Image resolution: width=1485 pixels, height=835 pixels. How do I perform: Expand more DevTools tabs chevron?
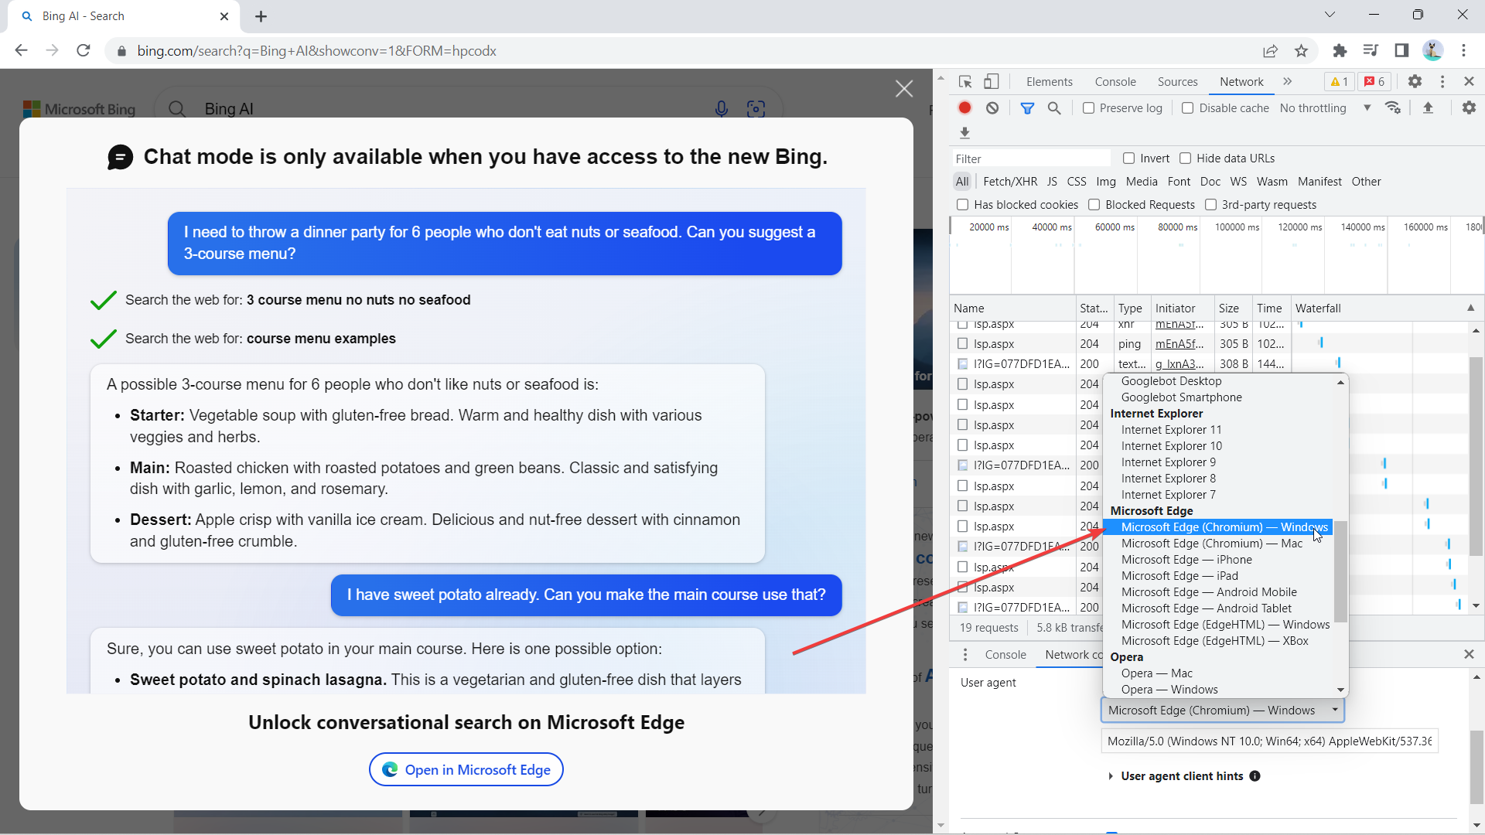point(1287,81)
